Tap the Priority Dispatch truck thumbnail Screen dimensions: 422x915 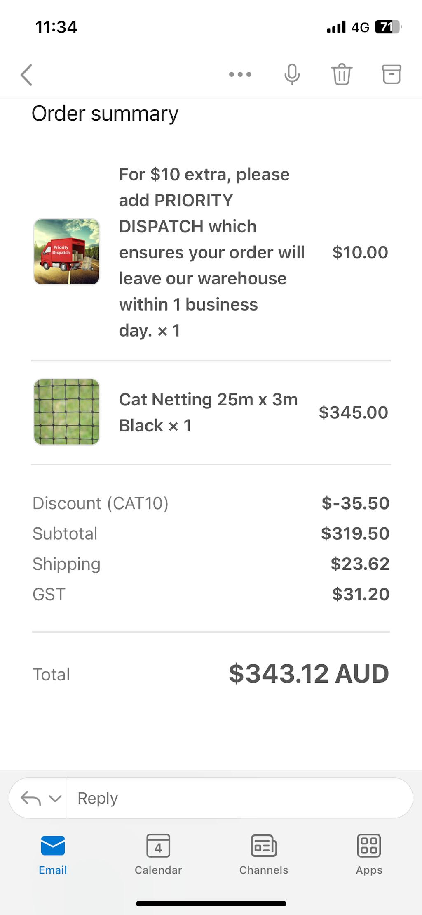point(67,252)
